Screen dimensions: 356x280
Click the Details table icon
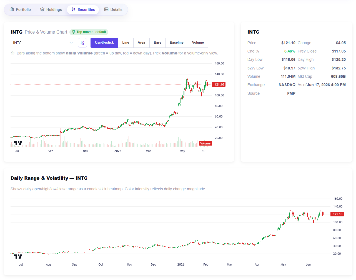[106, 9]
